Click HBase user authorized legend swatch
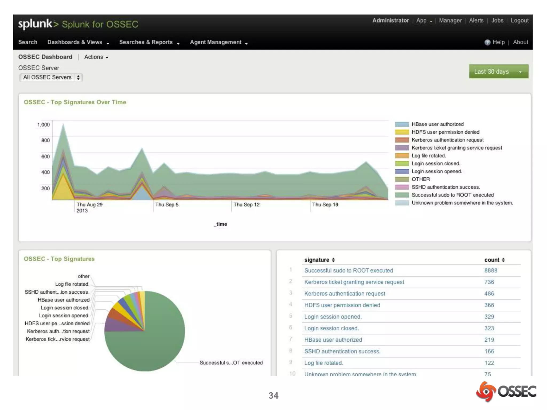The image size is (547, 410). [x=402, y=124]
